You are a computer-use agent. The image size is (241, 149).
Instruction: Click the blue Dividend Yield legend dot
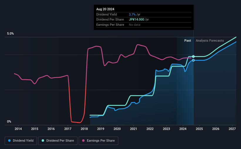coord(9,140)
